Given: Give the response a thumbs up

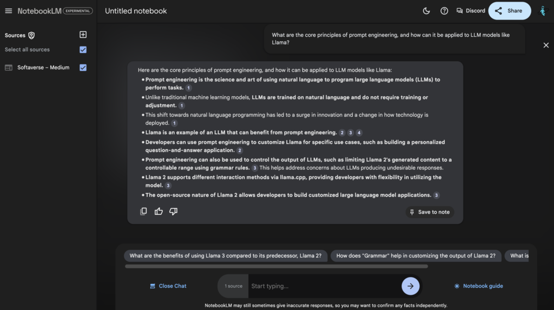Looking at the screenshot, I should coord(159,212).
